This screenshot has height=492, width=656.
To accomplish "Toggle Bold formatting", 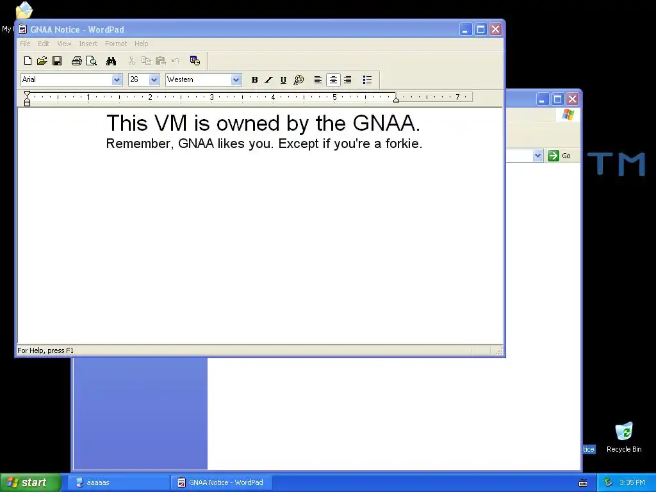I will coord(254,80).
